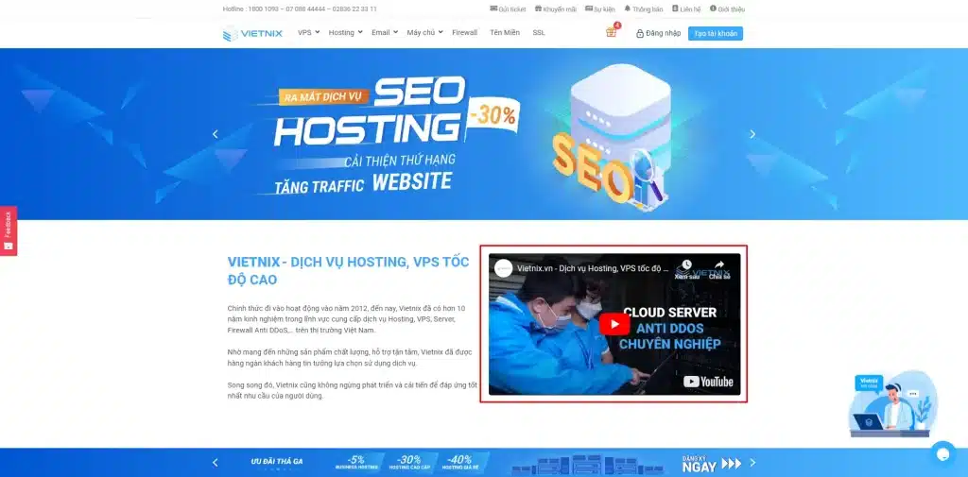Click the video's Xem sau clock icon
This screenshot has width=968, height=477.
pyautogui.click(x=686, y=269)
